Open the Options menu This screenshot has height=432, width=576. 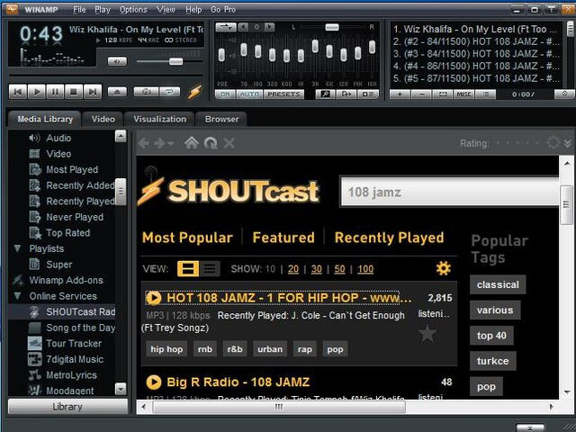click(x=133, y=10)
